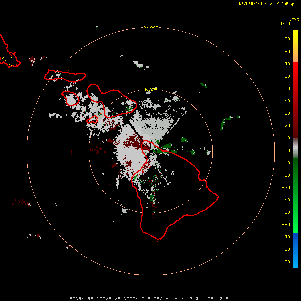Click the [KT] units label
This screenshot has width=301, height=301.
(285, 23)
